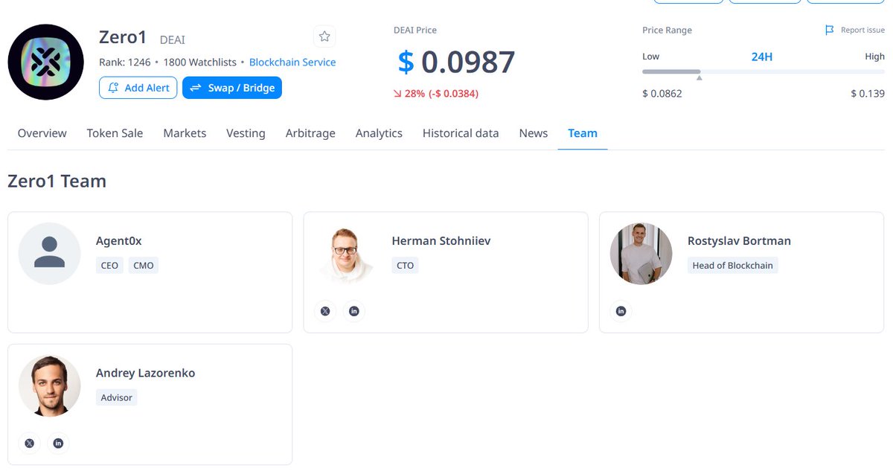
Task: Click Rostyslav Bortman's profile photo
Action: point(641,253)
